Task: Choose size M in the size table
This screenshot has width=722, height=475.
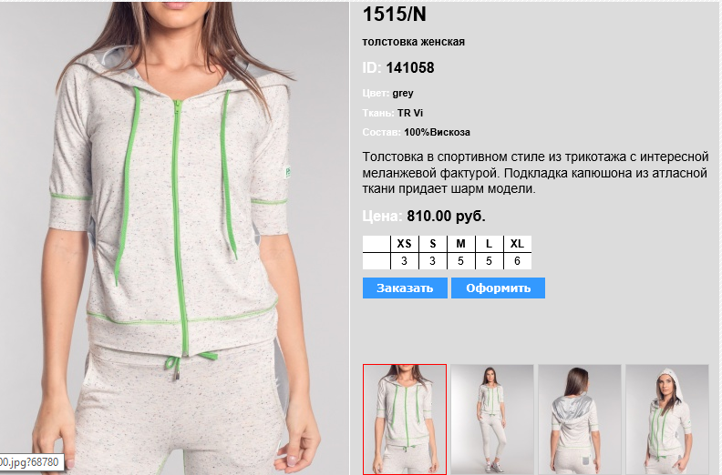Action: click(460, 244)
